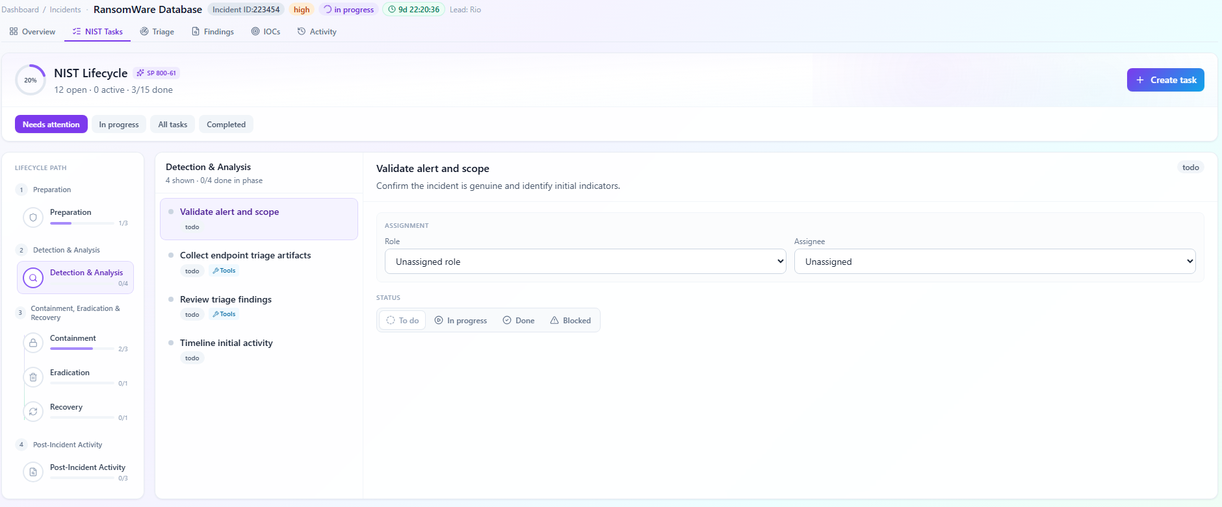The image size is (1222, 507).
Task: Select the Recovery phase in lifecycle path
Action: (75, 412)
